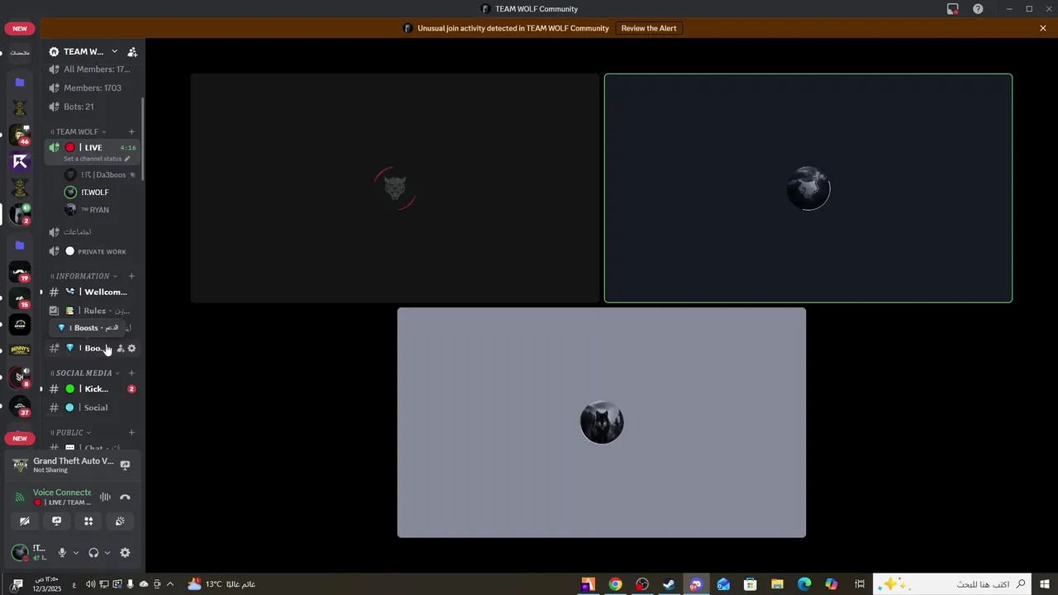Disconnect from voice using the hang-up icon
Screen dimensions: 1058x595
tap(125, 497)
